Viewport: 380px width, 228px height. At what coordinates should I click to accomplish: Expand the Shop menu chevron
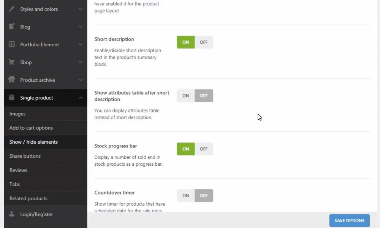pos(81,62)
